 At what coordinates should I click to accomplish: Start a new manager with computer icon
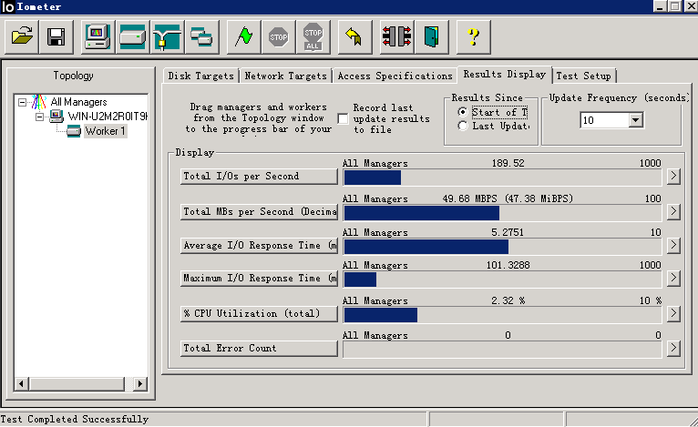[x=98, y=37]
